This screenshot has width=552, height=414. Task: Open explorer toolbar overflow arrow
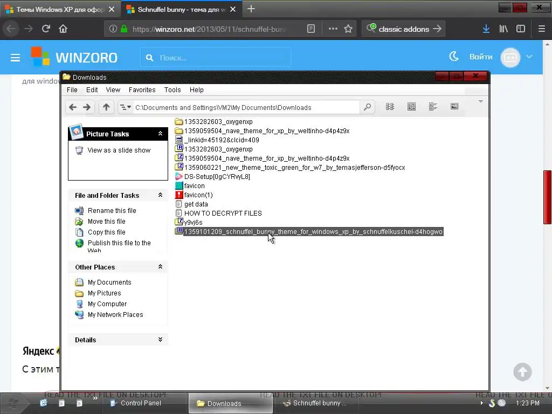coord(480,101)
